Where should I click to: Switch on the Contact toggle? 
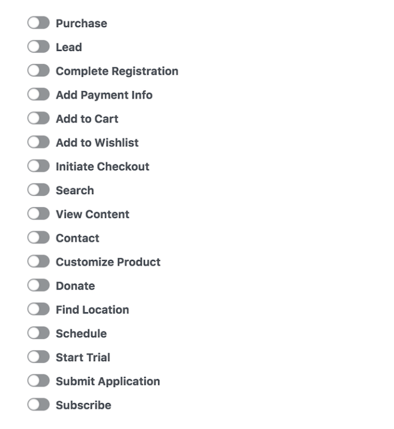tap(38, 238)
